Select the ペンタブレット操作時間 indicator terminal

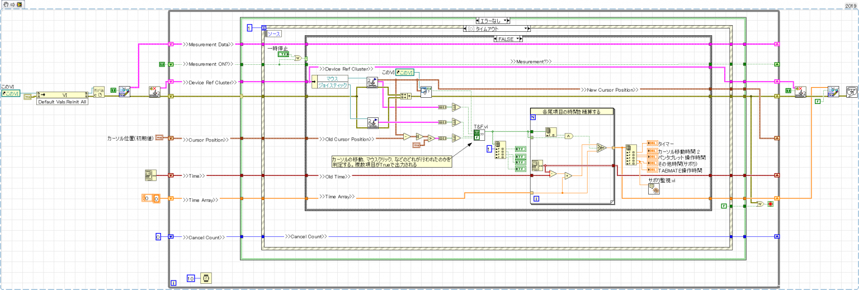pos(652,156)
